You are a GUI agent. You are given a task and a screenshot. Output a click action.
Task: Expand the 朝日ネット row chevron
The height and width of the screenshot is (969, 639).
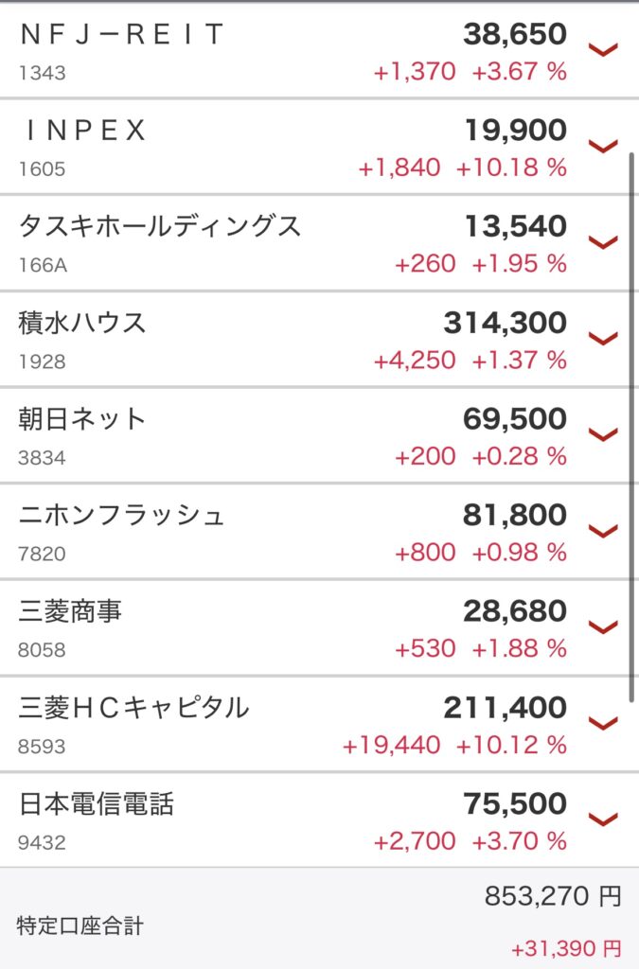(603, 433)
